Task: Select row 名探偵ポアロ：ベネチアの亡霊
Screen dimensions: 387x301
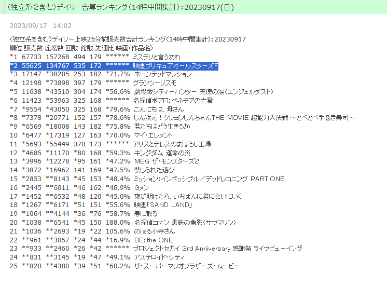Action: click(112, 100)
